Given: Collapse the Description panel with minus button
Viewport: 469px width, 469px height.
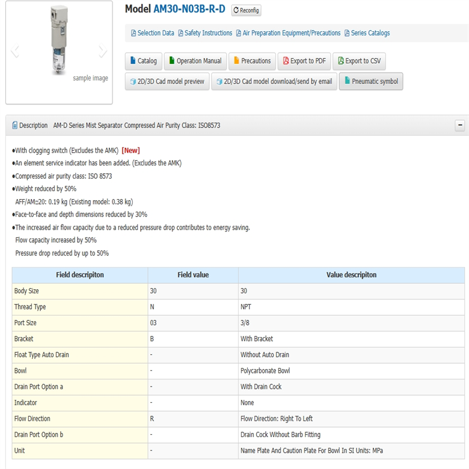Looking at the screenshot, I should pyautogui.click(x=460, y=125).
